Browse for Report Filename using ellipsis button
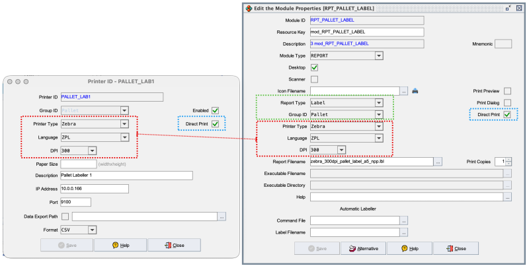Image resolution: width=529 pixels, height=268 pixels. click(x=438, y=162)
